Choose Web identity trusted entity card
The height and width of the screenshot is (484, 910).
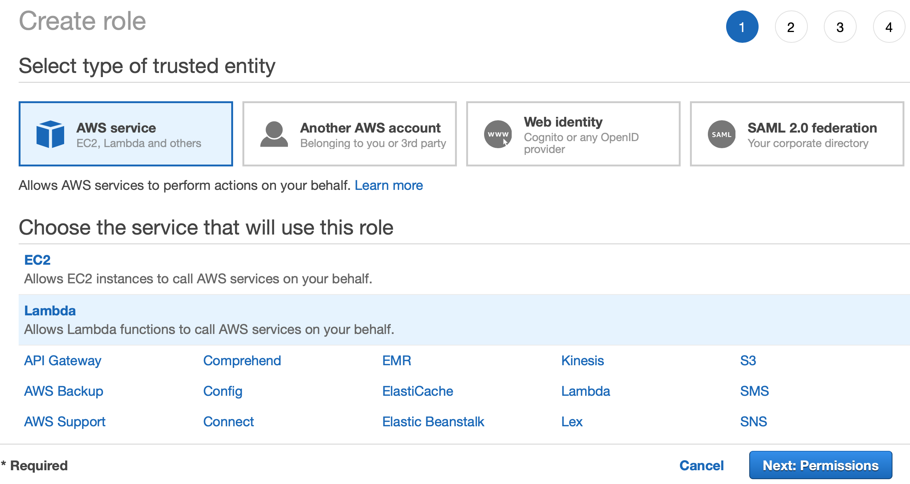(573, 134)
